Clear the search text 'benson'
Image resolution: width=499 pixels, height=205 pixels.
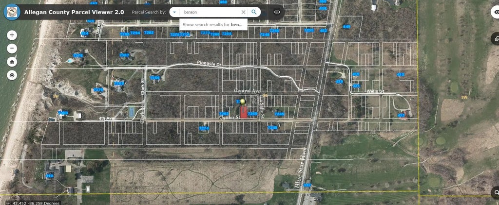click(x=243, y=12)
